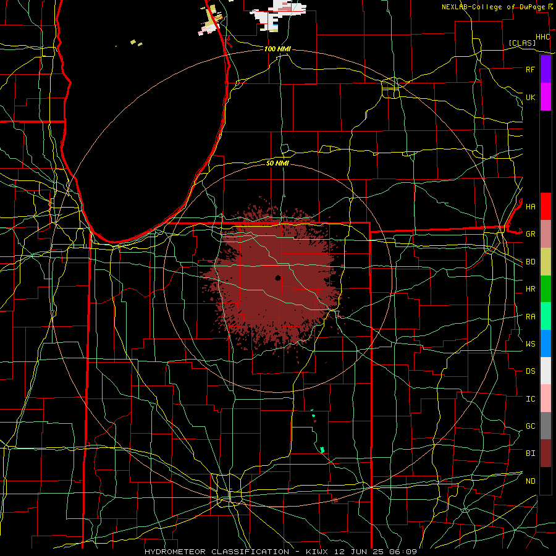Select the GR graupel color swatch

[545, 234]
